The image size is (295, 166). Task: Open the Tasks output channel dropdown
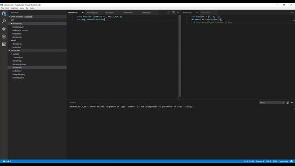click(272, 102)
